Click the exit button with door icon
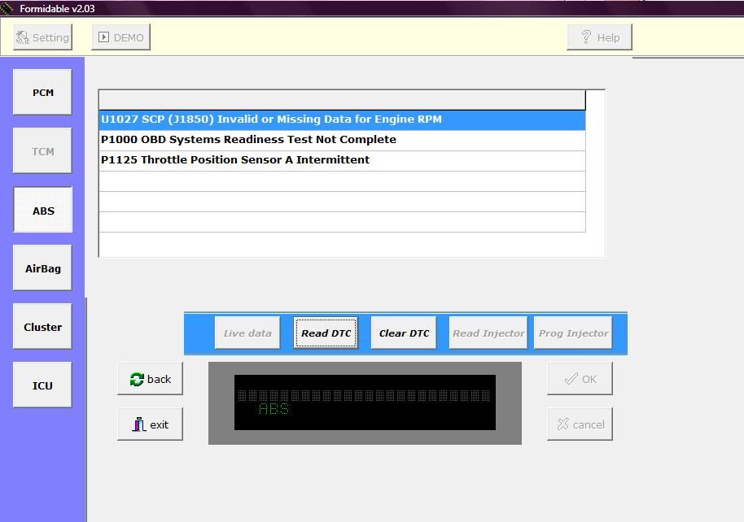Image resolution: width=744 pixels, height=522 pixels. point(151,424)
